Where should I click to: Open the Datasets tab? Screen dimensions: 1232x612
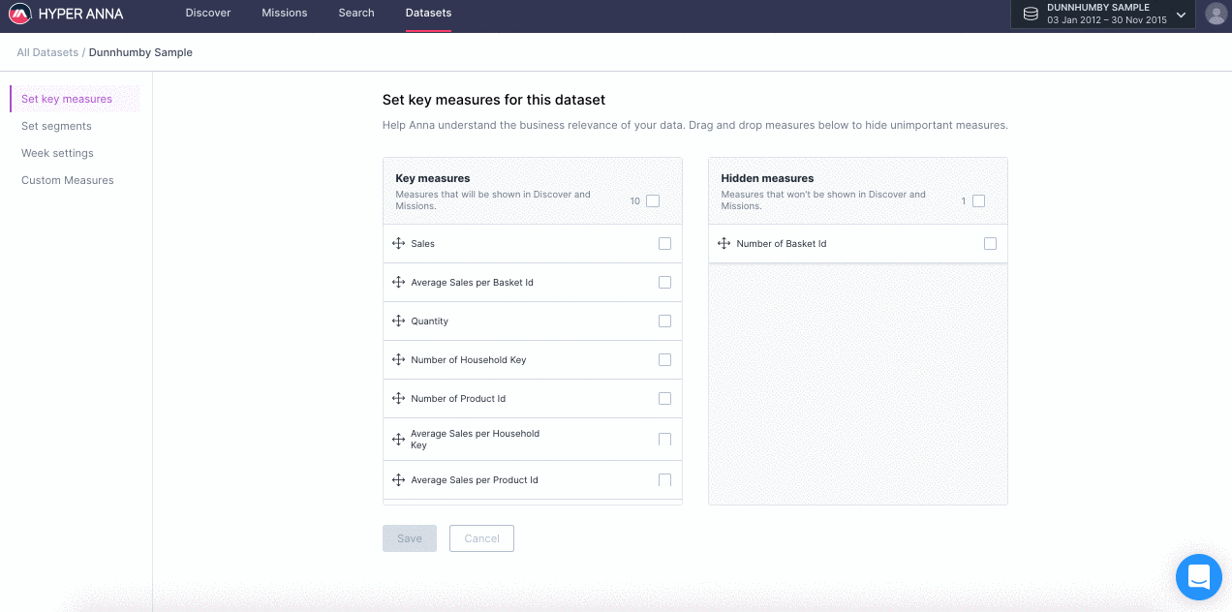pos(428,14)
